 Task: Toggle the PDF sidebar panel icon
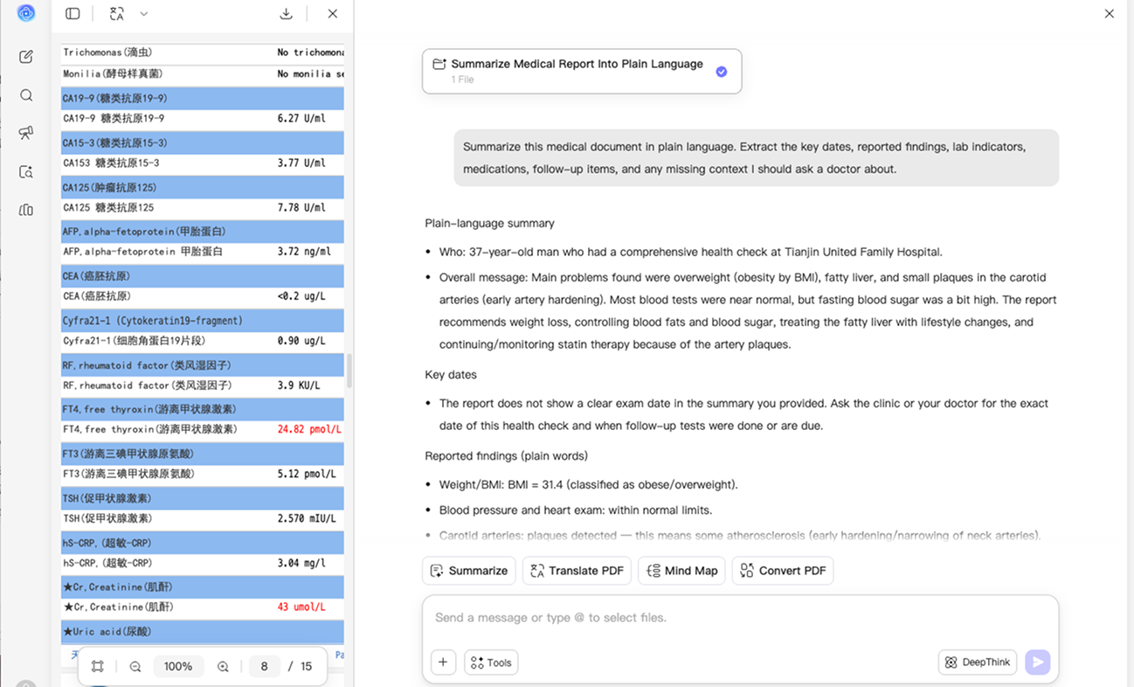73,14
